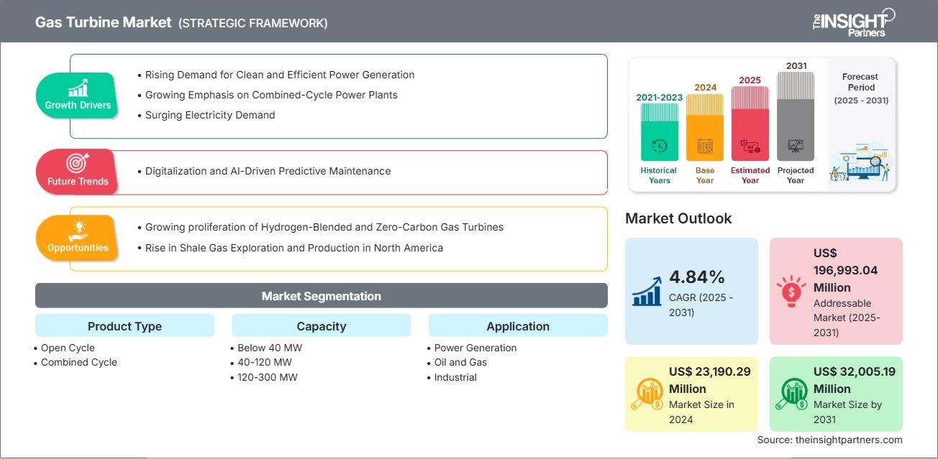Click the Market Segmentation title bar

pos(321,295)
